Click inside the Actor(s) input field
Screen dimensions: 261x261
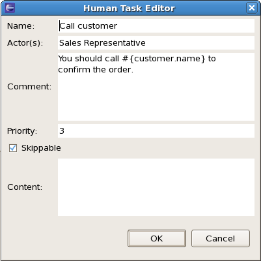pos(156,43)
